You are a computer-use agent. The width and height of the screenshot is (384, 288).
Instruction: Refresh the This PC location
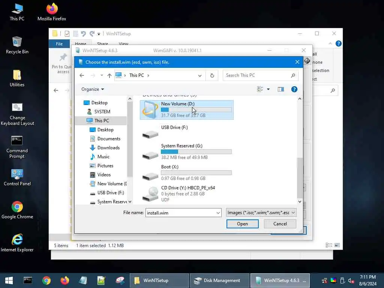coord(212,75)
